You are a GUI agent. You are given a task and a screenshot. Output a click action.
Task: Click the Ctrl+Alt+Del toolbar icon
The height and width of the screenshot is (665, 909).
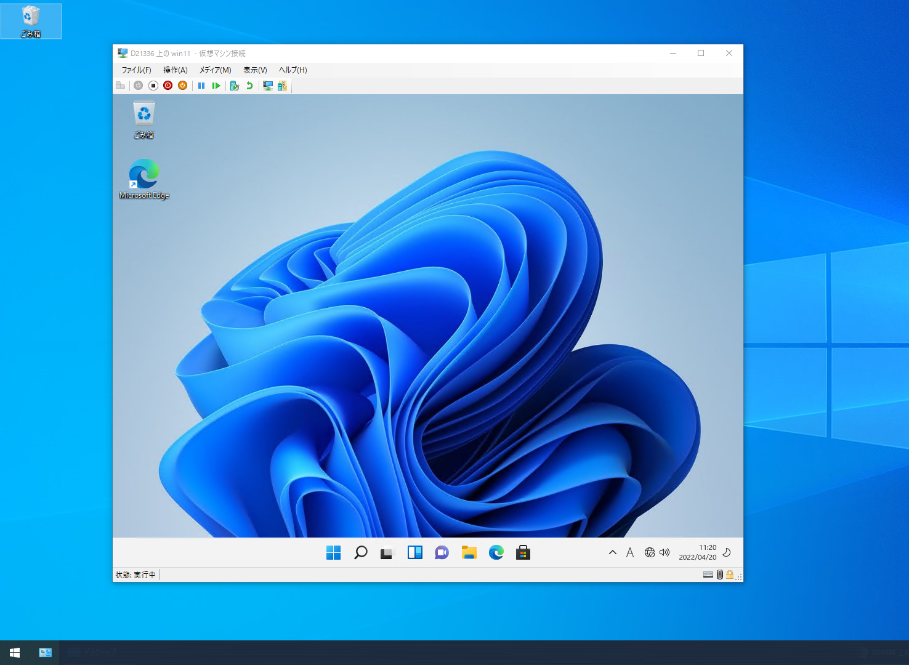(121, 86)
